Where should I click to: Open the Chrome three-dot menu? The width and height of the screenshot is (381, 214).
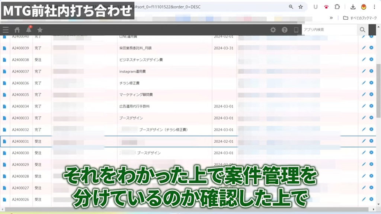click(x=374, y=7)
